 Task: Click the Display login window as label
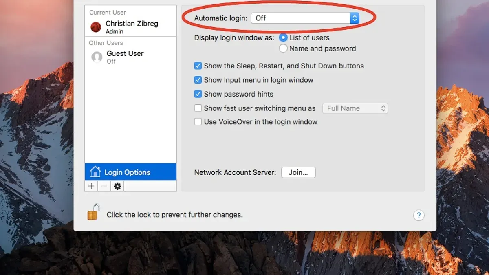(x=234, y=37)
